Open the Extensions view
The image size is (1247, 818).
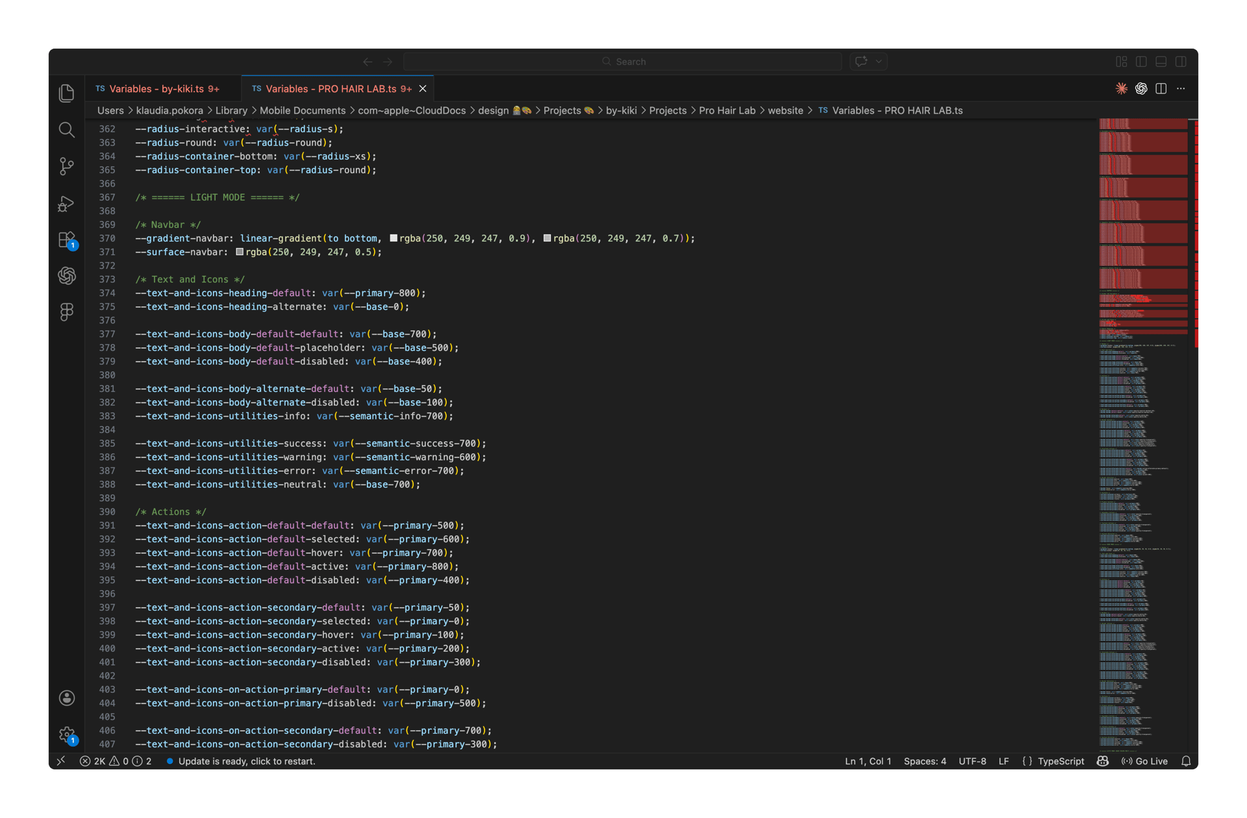pyautogui.click(x=66, y=240)
